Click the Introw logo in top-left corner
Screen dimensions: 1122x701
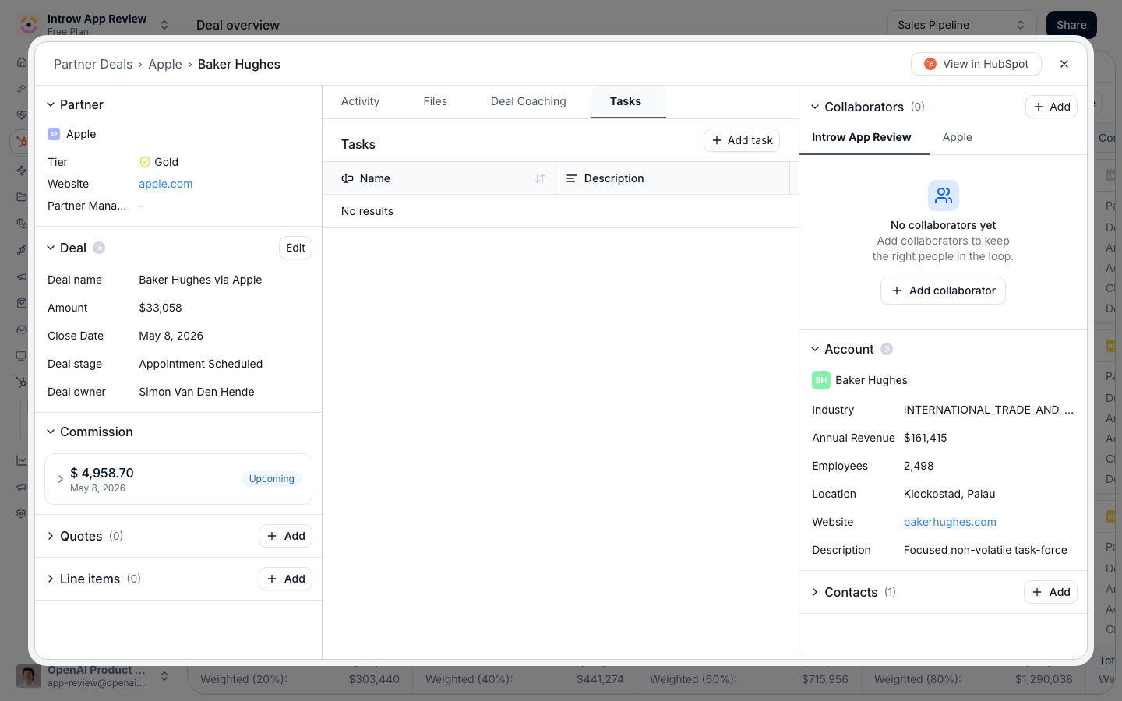point(29,24)
